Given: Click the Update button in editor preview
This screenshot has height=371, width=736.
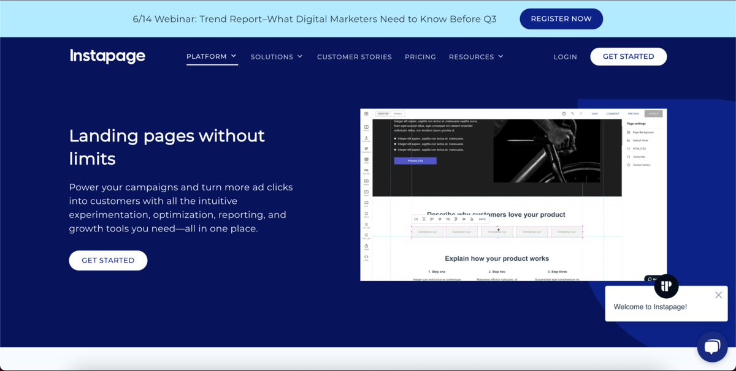Looking at the screenshot, I should (653, 114).
